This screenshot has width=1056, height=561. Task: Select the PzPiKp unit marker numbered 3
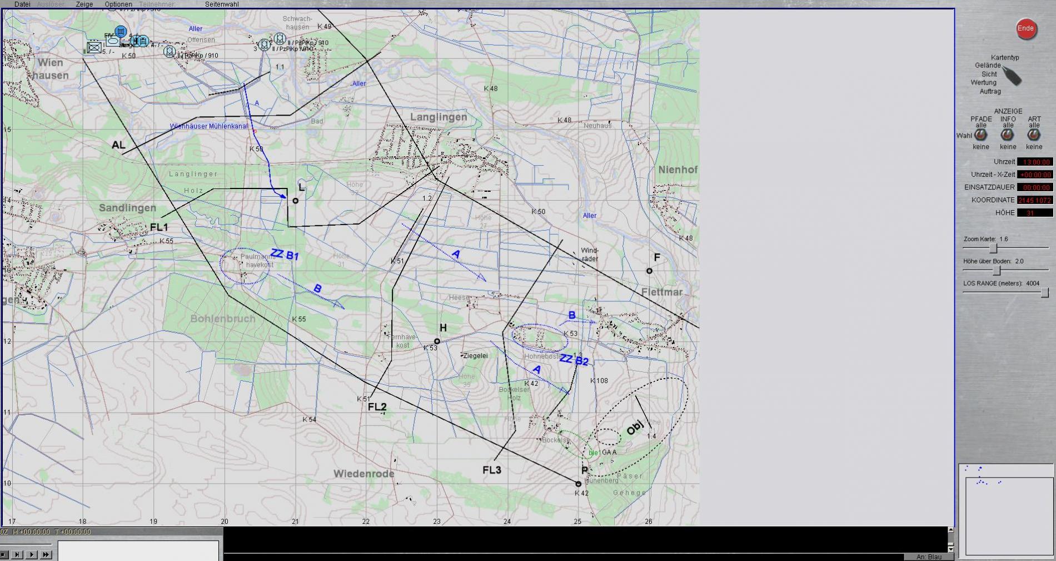pos(264,44)
